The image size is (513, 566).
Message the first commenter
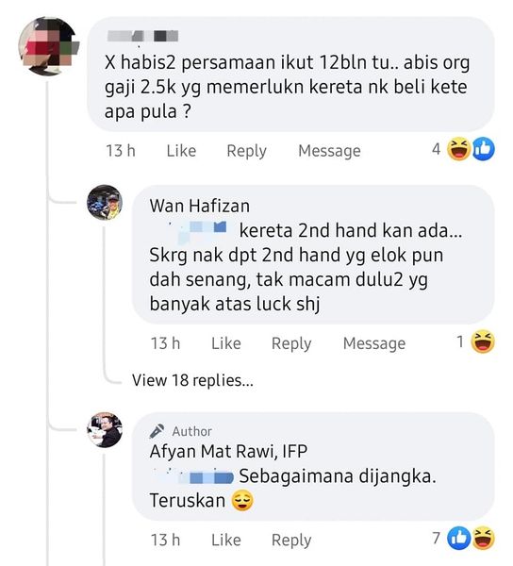tap(329, 151)
